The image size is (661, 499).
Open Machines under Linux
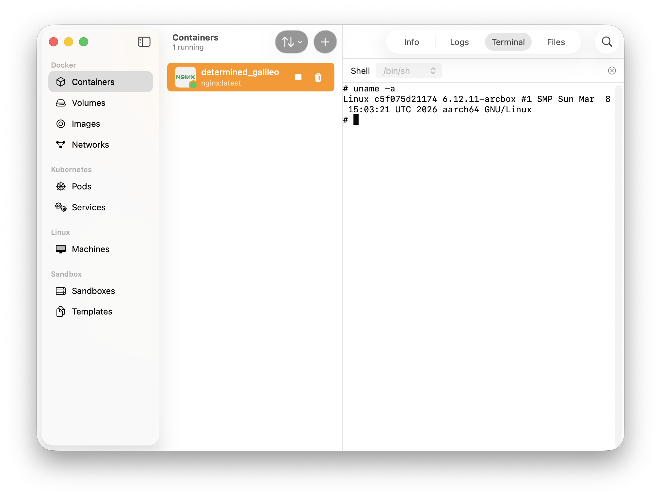(x=90, y=249)
